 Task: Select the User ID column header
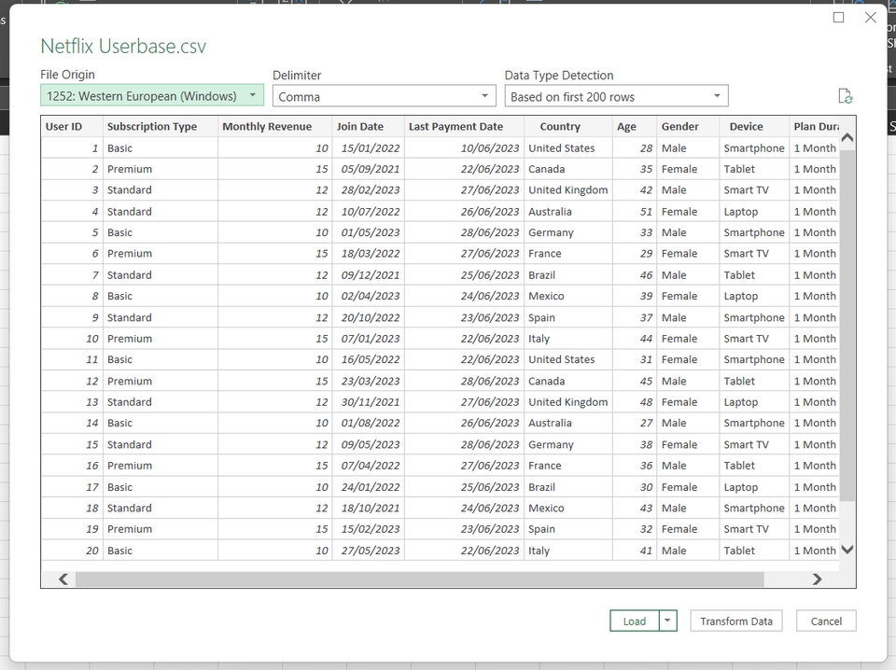[x=72, y=126]
